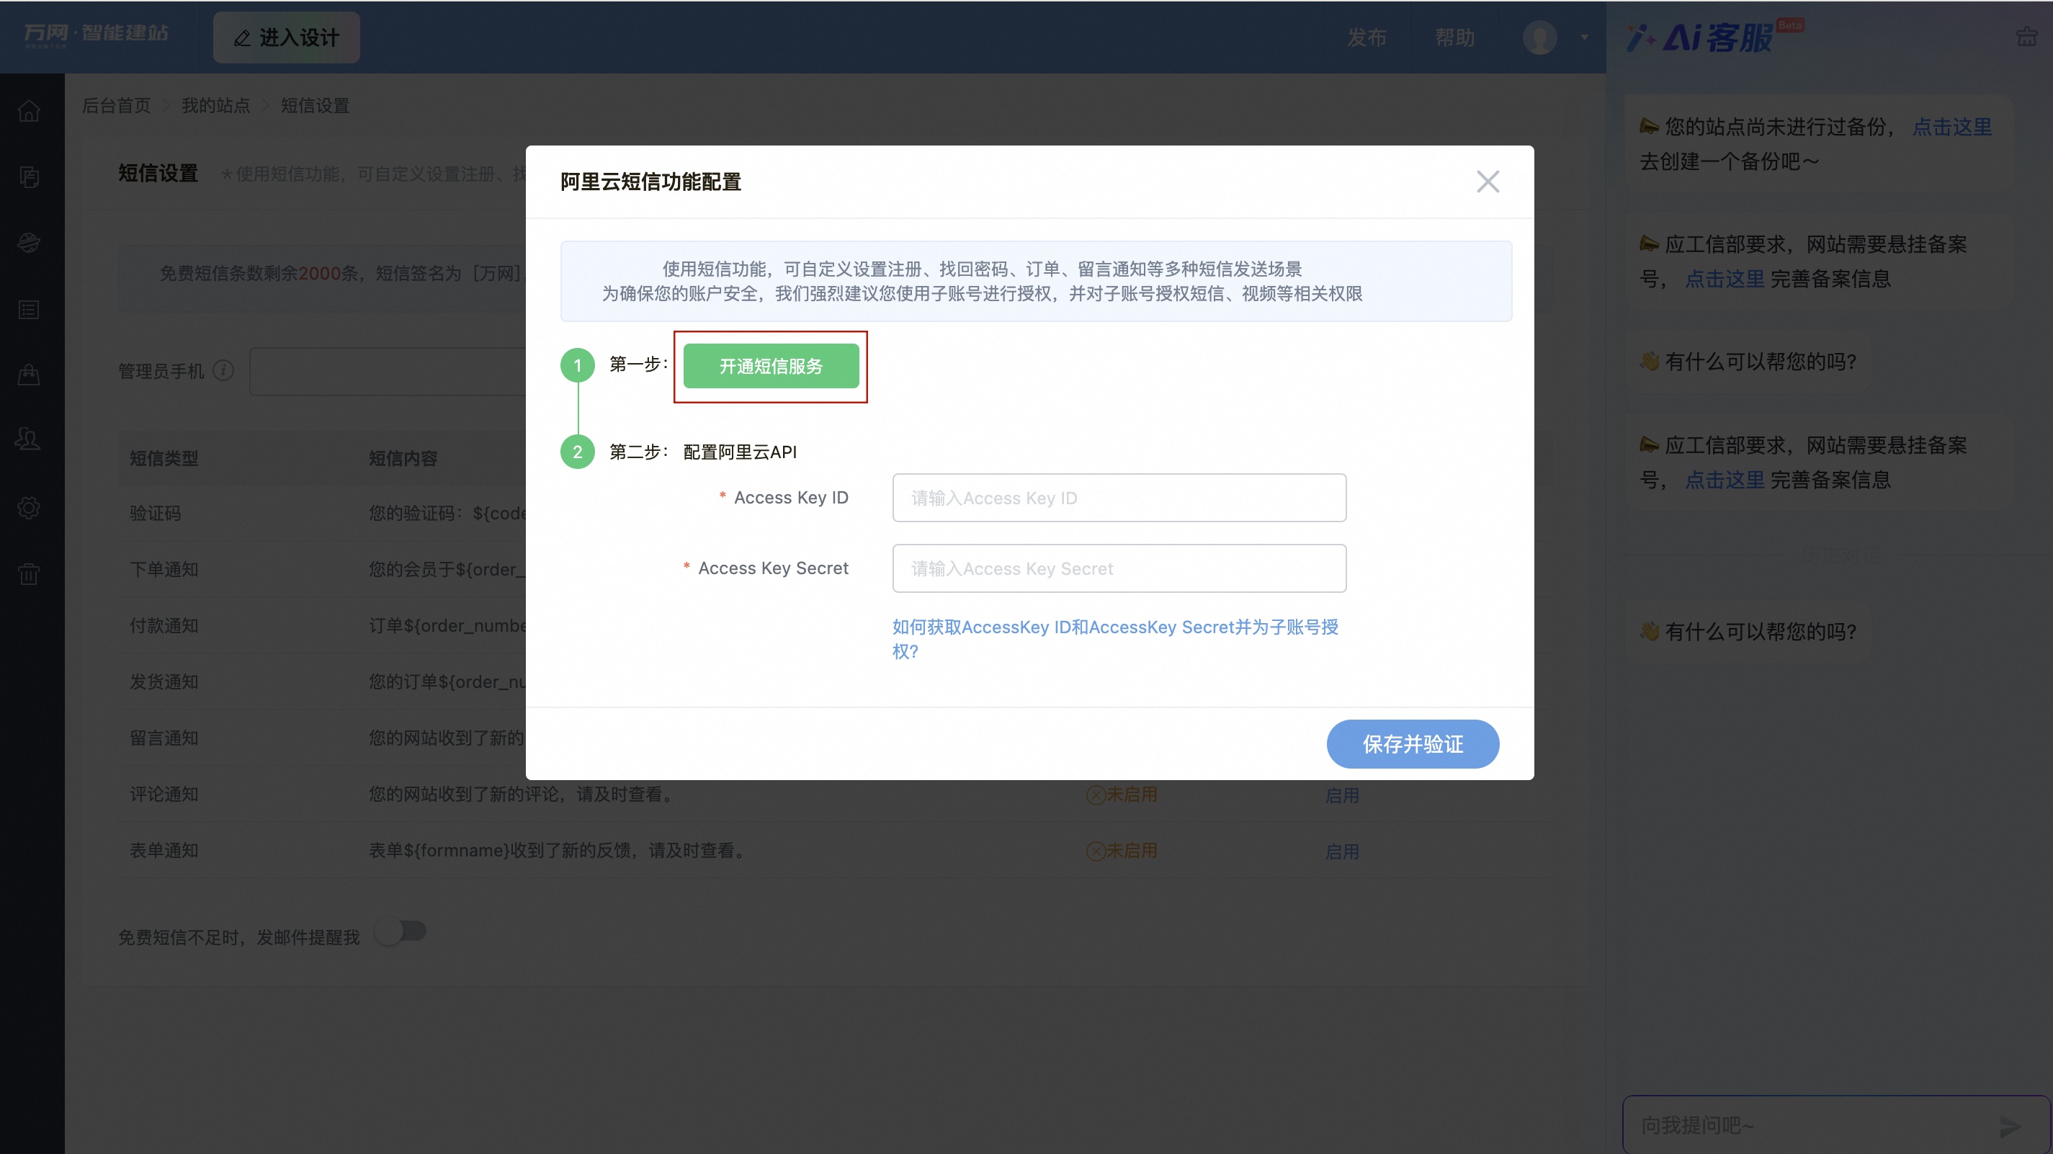The width and height of the screenshot is (2053, 1154).
Task: Open the list content icon in sidebar
Action: 29,309
